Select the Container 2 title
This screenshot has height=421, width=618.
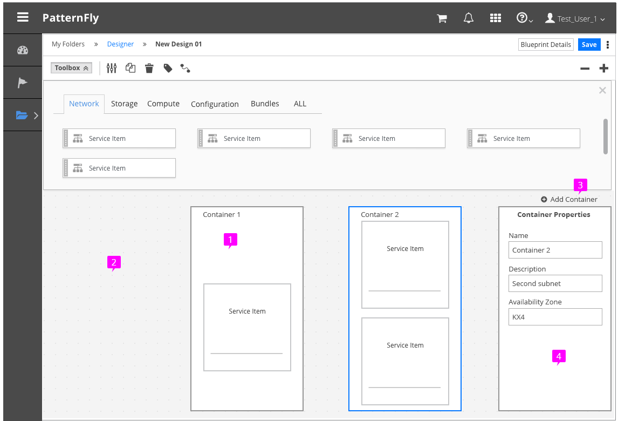click(380, 215)
